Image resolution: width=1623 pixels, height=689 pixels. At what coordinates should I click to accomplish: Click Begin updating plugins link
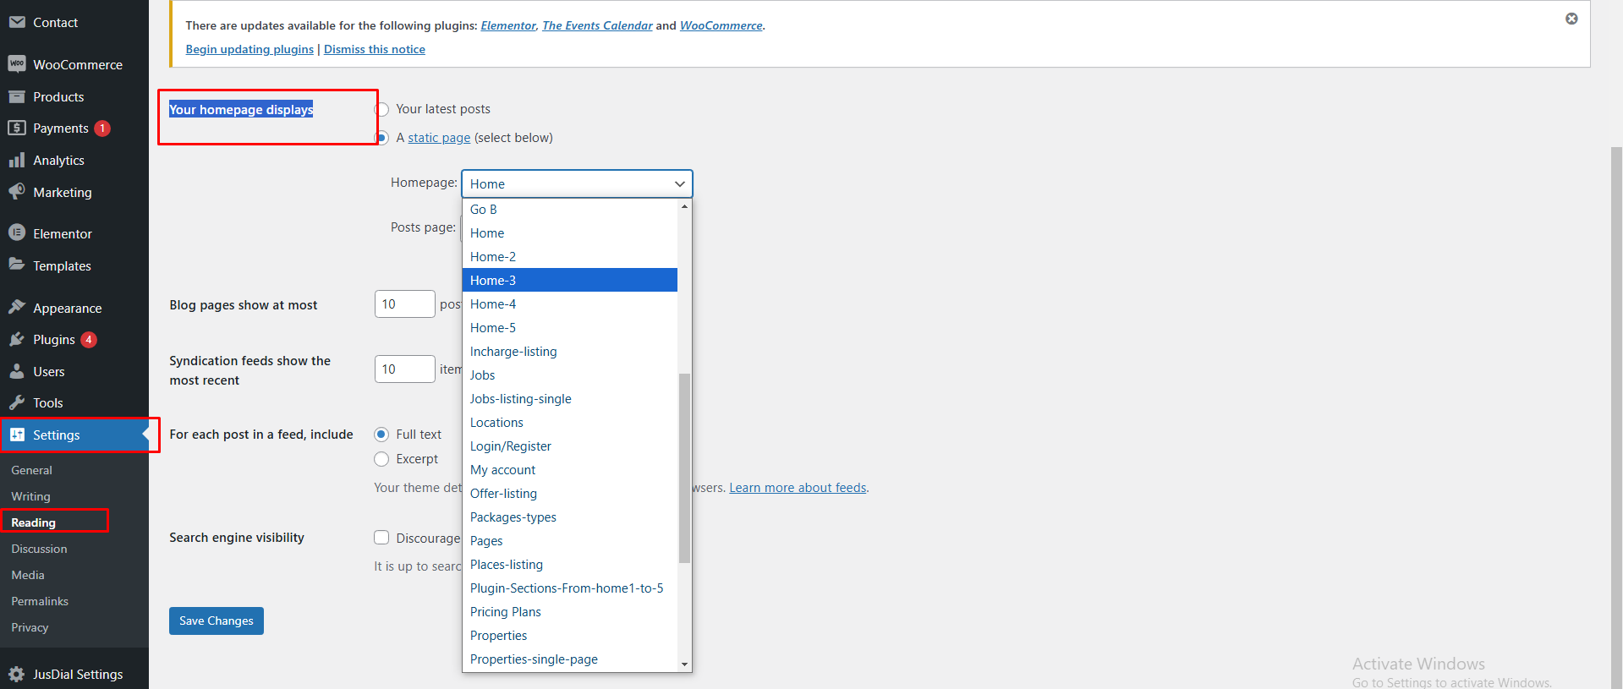249,49
